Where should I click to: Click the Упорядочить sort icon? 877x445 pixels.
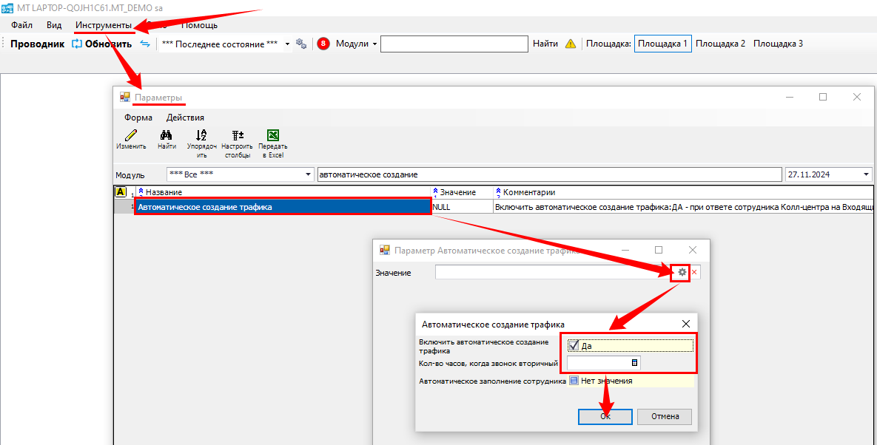pyautogui.click(x=201, y=136)
